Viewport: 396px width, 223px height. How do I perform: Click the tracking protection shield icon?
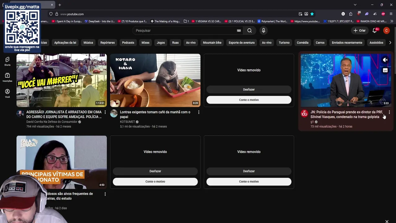point(51,14)
